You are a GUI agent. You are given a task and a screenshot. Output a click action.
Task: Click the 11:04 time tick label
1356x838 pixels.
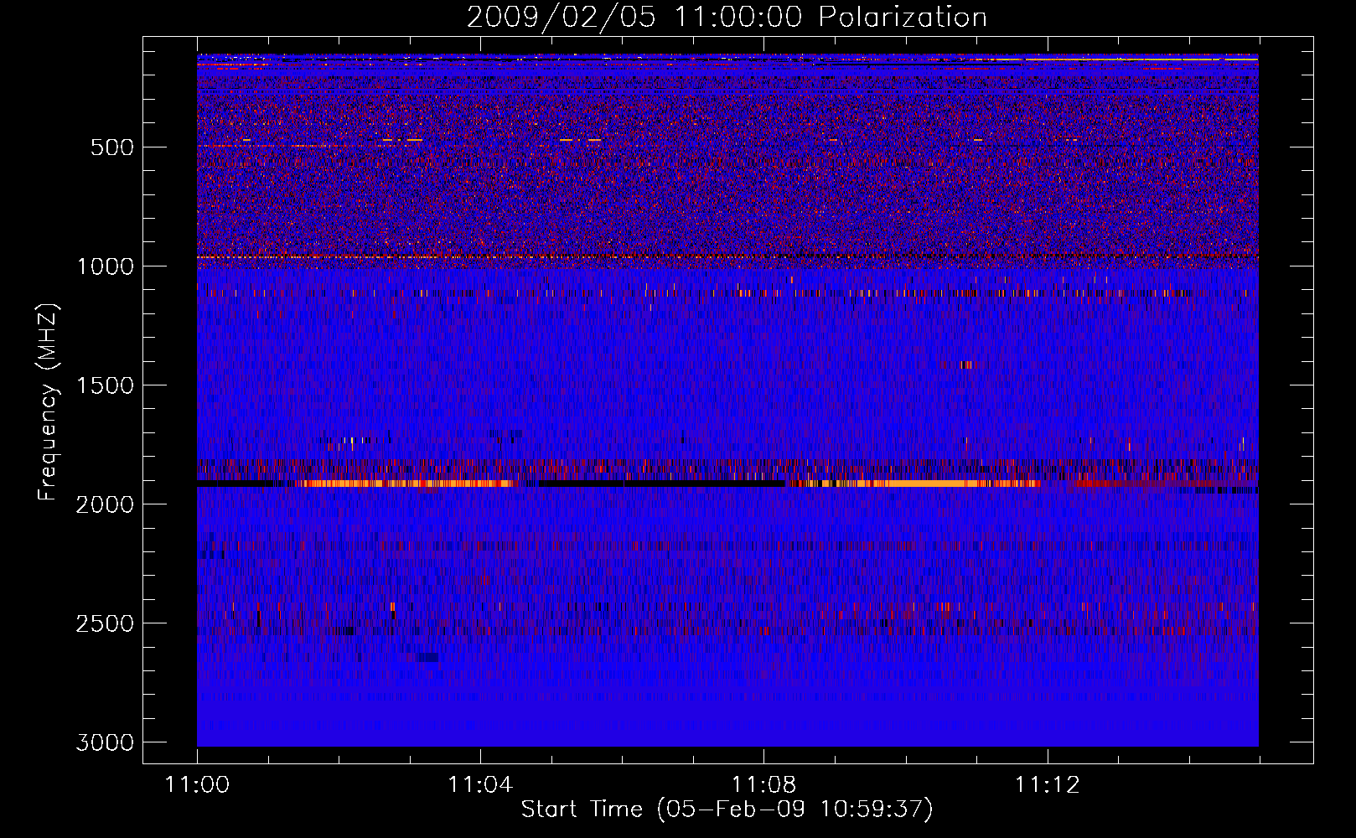480,785
